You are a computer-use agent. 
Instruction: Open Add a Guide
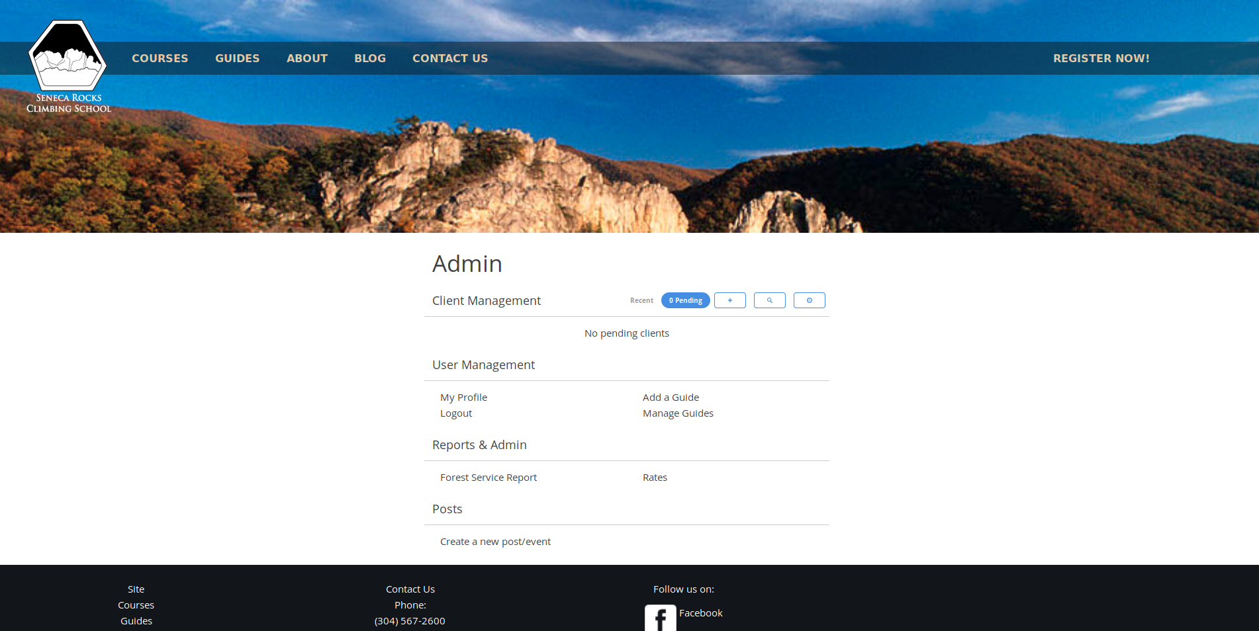click(x=671, y=398)
